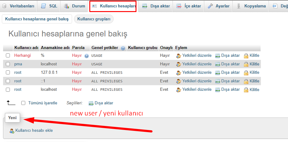Select the checkbox for root 127.0.0.1

(8, 73)
